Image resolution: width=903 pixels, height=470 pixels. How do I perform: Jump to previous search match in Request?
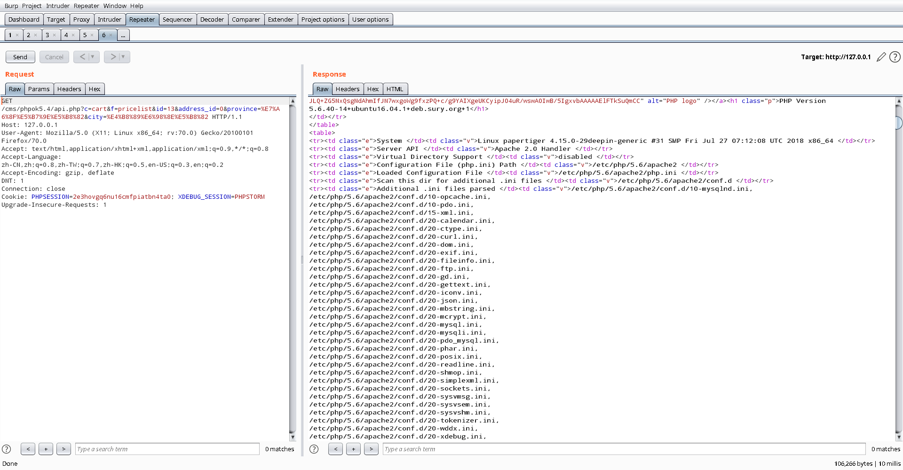point(28,449)
